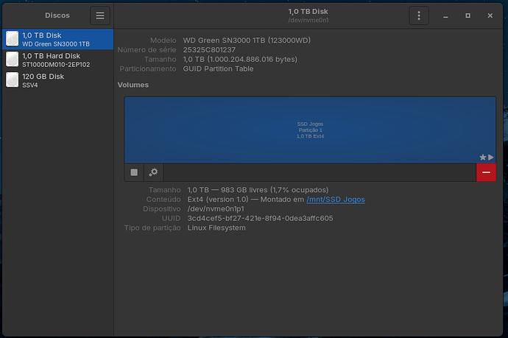Minimize the Discos window
508x338 pixels.
point(446,15)
